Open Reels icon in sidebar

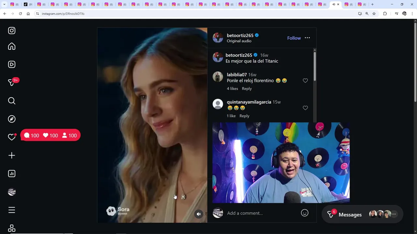(x=12, y=64)
